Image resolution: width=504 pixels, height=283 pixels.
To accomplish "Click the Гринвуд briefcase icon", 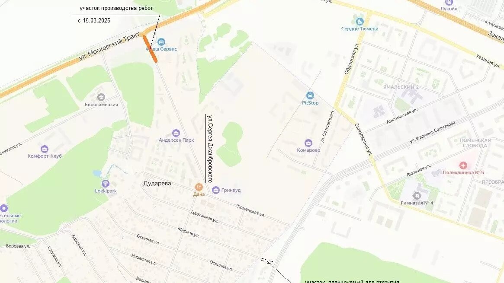I will point(216,190).
